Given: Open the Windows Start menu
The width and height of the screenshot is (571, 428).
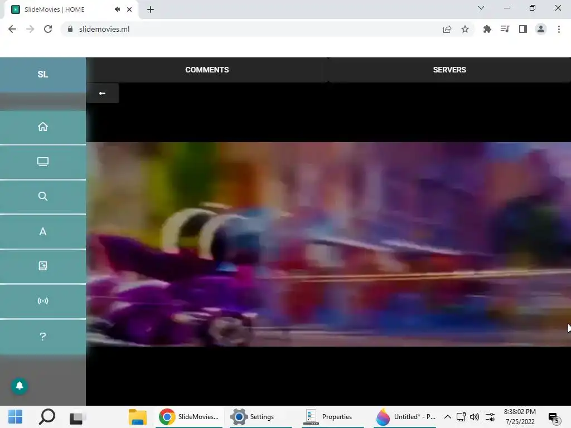Looking at the screenshot, I should click(15, 417).
